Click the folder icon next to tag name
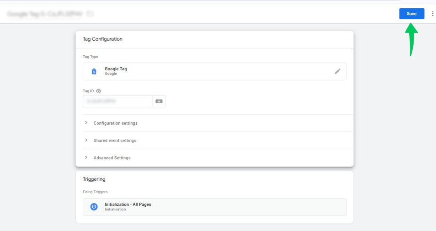The height and width of the screenshot is (231, 436). click(90, 14)
